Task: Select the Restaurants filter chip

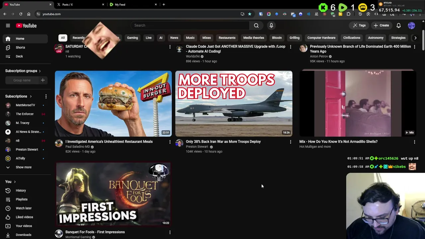Action: (x=227, y=38)
